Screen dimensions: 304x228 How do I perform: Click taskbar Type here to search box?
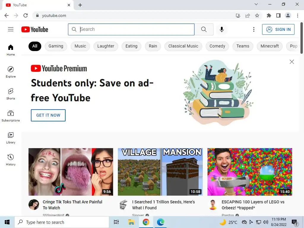point(62,222)
